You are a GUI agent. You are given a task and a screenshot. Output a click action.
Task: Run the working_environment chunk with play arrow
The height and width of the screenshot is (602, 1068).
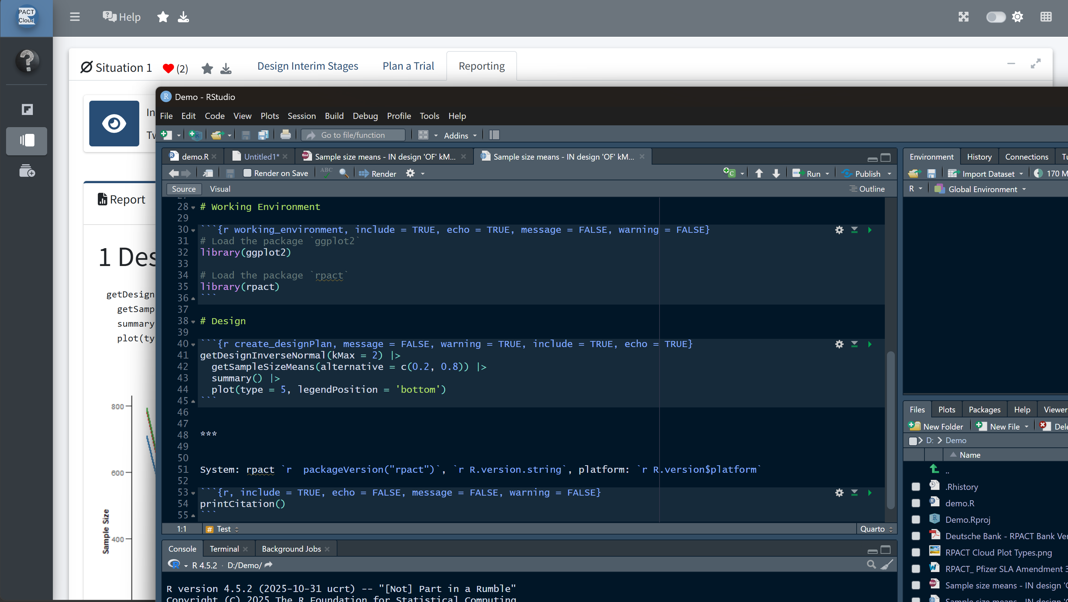click(870, 230)
